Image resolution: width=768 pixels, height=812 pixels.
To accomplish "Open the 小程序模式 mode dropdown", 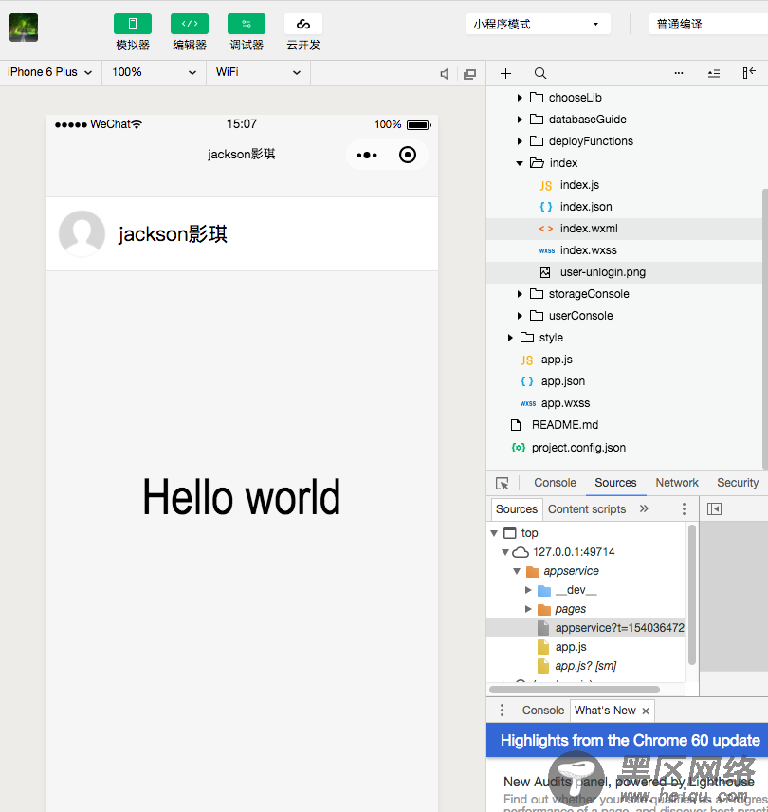I will click(539, 24).
